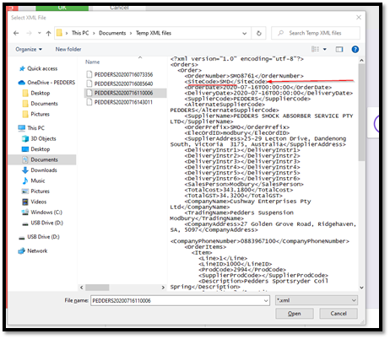
Task: Click the TotalCost 343.1800 line in preview
Action: point(239,190)
